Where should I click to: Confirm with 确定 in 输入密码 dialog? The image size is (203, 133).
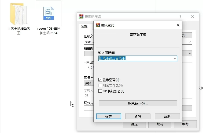tap(109, 116)
